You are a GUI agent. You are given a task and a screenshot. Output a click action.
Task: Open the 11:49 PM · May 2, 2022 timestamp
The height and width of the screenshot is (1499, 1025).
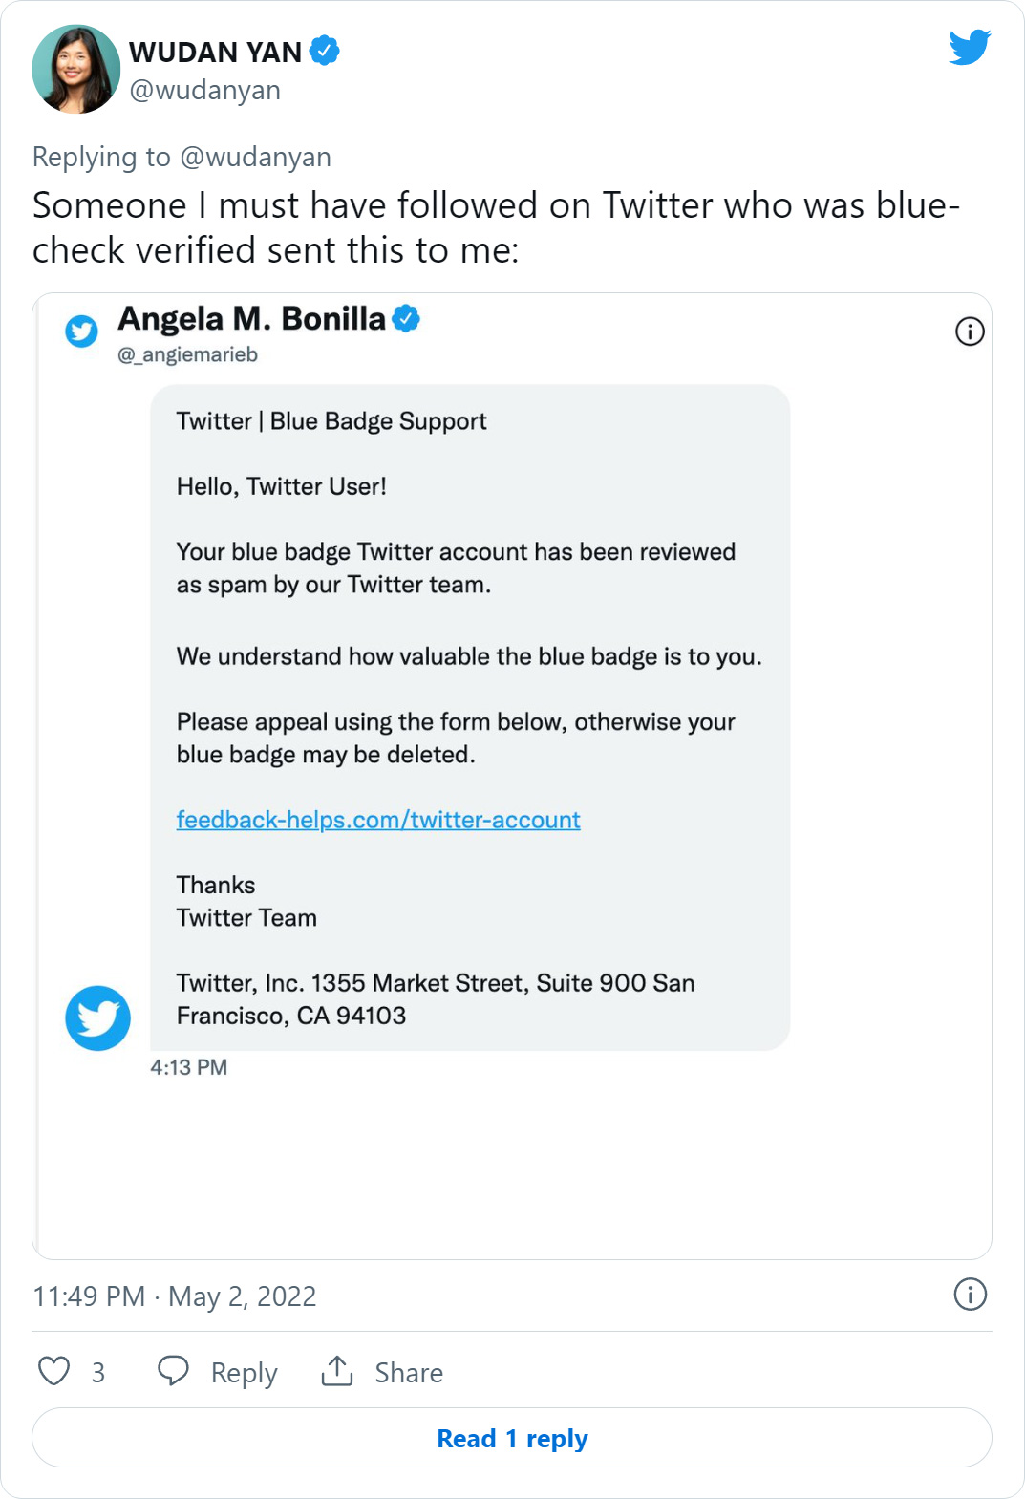pyautogui.click(x=175, y=1296)
